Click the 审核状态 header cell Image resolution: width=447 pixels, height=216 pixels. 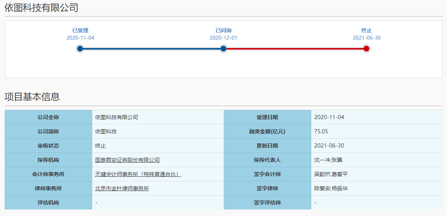48,146
